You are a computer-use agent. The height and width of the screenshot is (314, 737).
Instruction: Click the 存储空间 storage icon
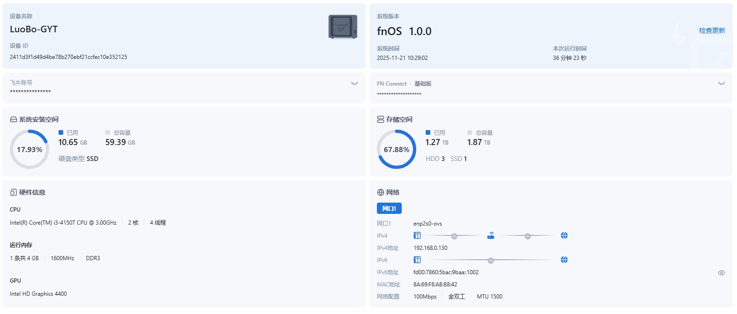pos(381,120)
